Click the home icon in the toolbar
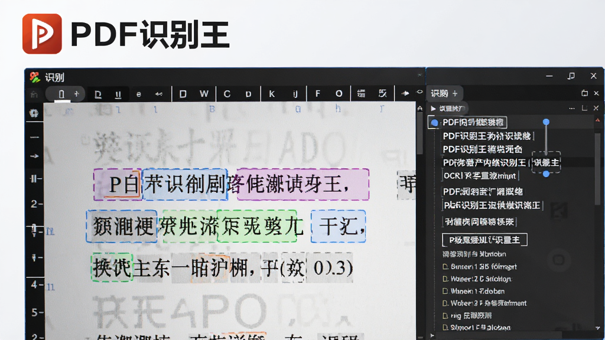The height and width of the screenshot is (340, 605). click(34, 94)
